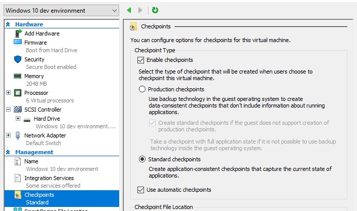Click the 'Windows 10 dev environment....' hard drive file text
The height and width of the screenshot is (211, 357).
click(x=76, y=126)
